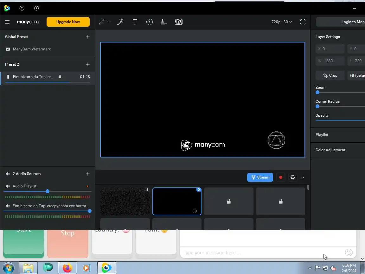Viewport: 365px width, 274px height.
Task: Type-message field in browser chat window
Action: pos(262,252)
